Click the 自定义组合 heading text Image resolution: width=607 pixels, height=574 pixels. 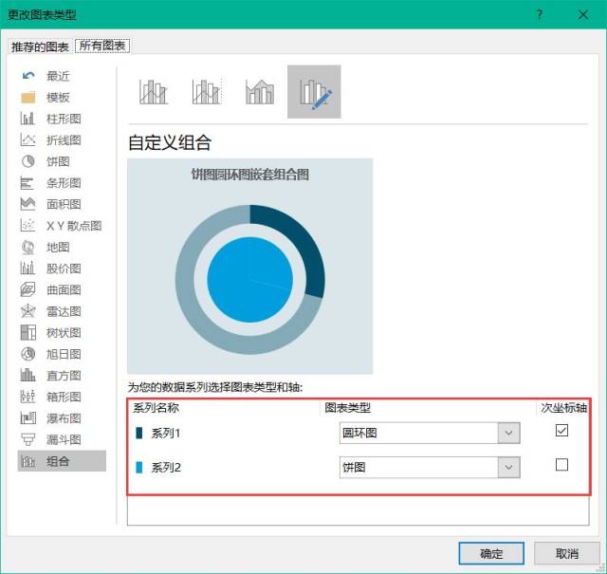pos(170,142)
